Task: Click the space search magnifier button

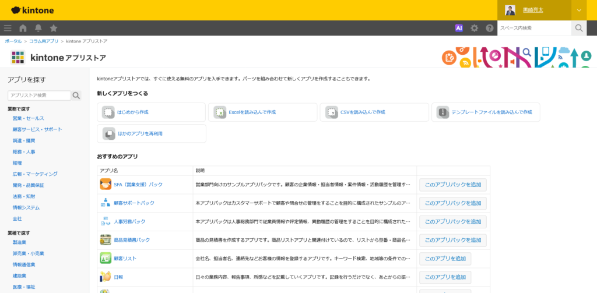Action: [579, 28]
